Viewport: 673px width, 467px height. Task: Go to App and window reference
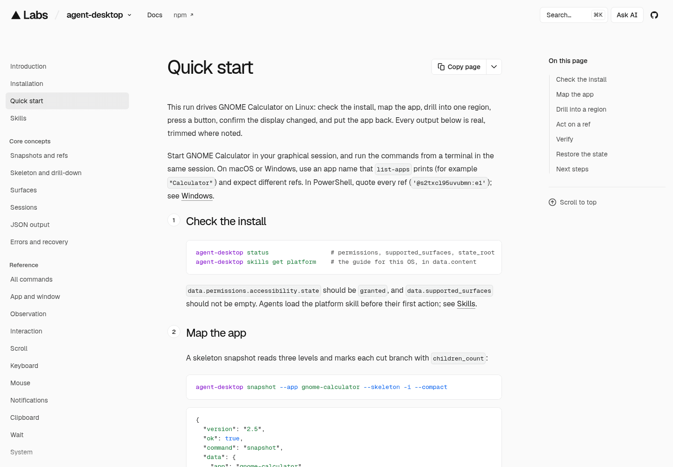[x=67, y=297]
